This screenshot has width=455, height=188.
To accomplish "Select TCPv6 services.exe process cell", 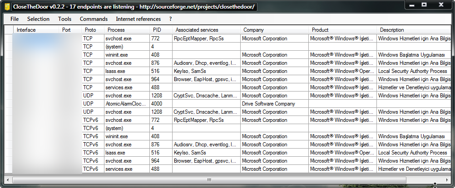I will [x=127, y=169].
